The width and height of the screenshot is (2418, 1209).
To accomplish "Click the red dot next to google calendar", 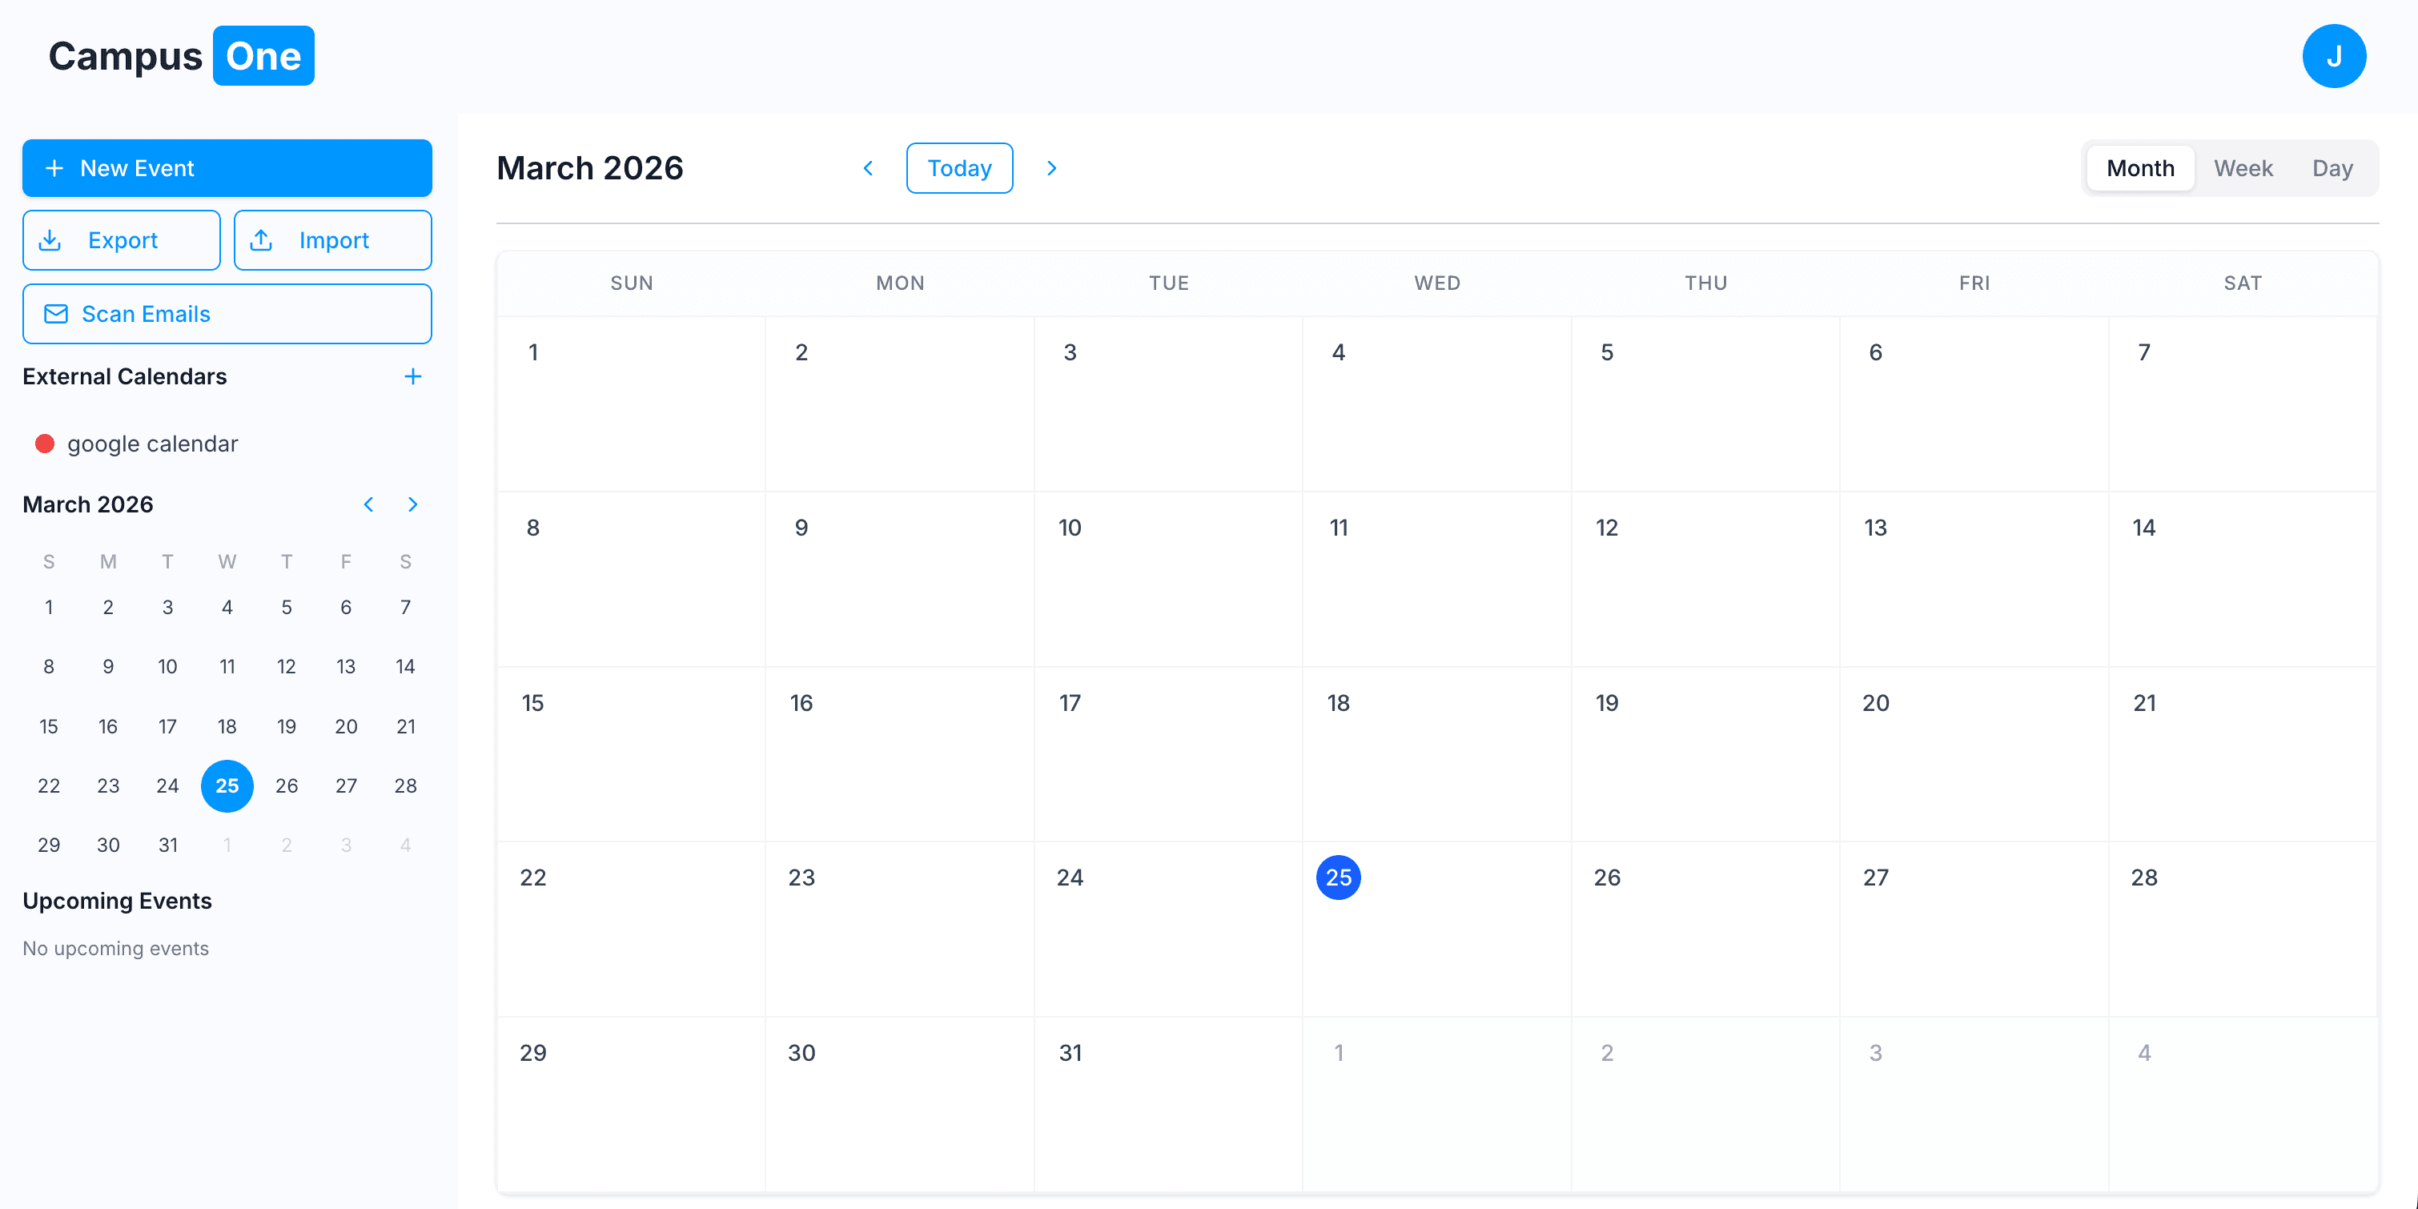I will click(44, 443).
